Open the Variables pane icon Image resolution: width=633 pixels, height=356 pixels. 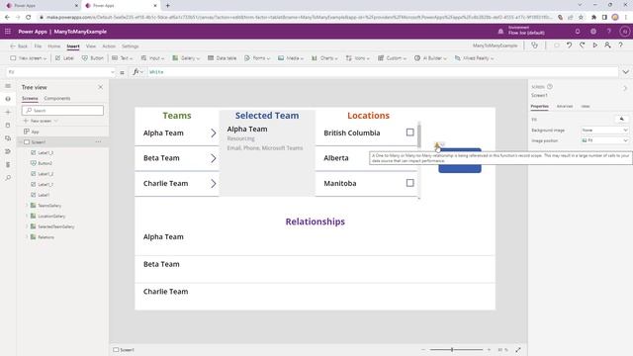(x=8, y=165)
